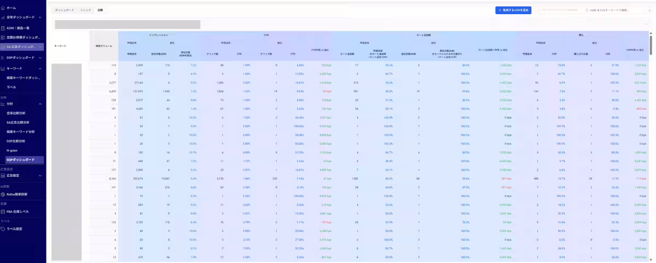The width and height of the screenshot is (656, 263).
Task: Collapse the 分析 section chevron
Action: click(x=40, y=104)
